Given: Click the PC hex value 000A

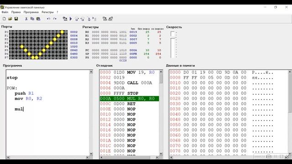Looking at the screenshot, I should (x=133, y=50).
